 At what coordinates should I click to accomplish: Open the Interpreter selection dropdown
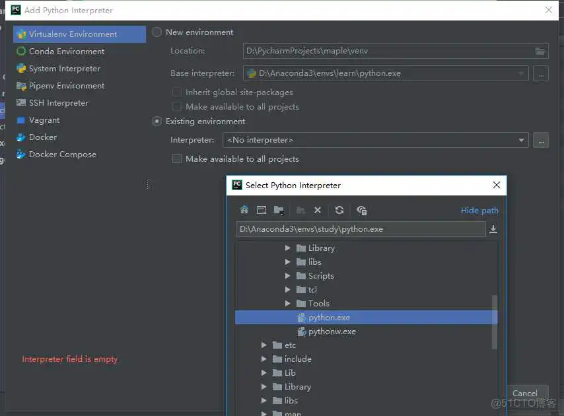tap(522, 140)
